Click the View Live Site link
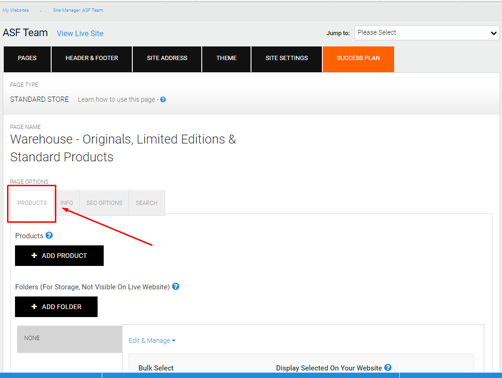 (x=80, y=33)
